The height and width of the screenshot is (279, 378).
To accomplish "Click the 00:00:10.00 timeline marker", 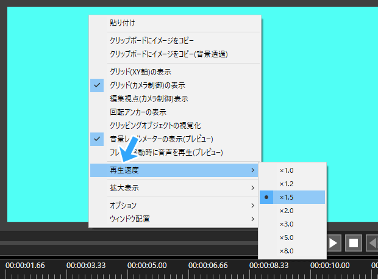I will click(330, 266).
